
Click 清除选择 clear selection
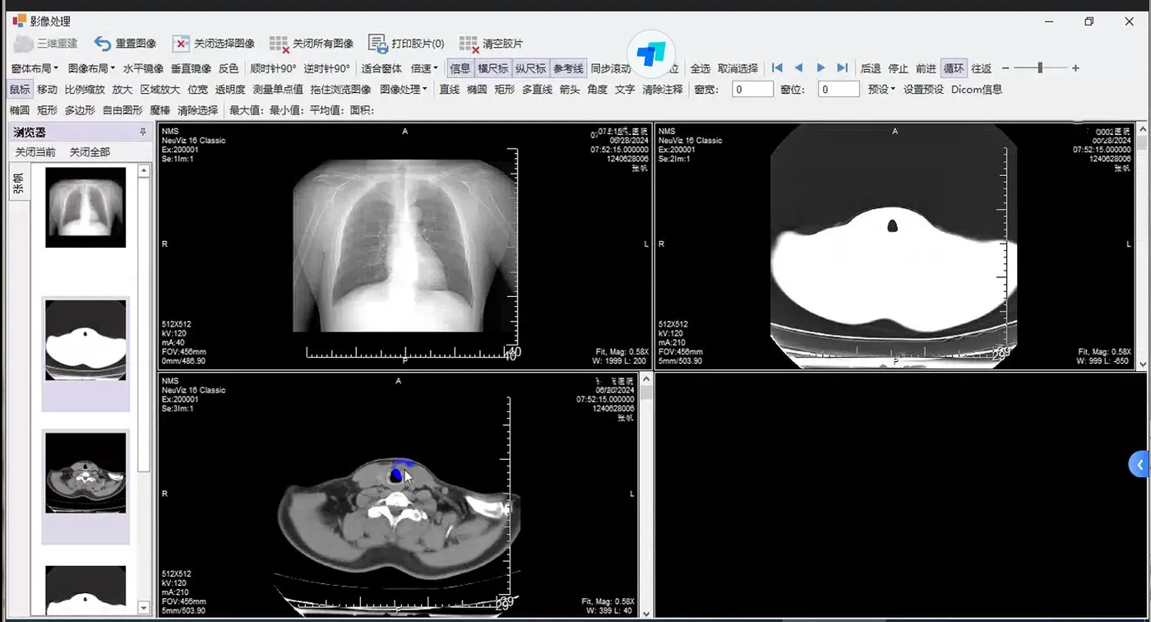197,109
